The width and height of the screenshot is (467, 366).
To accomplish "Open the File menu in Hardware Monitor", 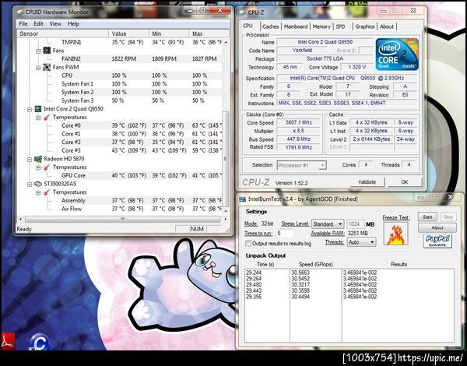I will click(x=23, y=24).
